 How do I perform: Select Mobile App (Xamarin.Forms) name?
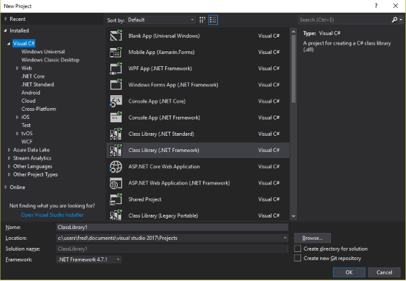click(161, 52)
